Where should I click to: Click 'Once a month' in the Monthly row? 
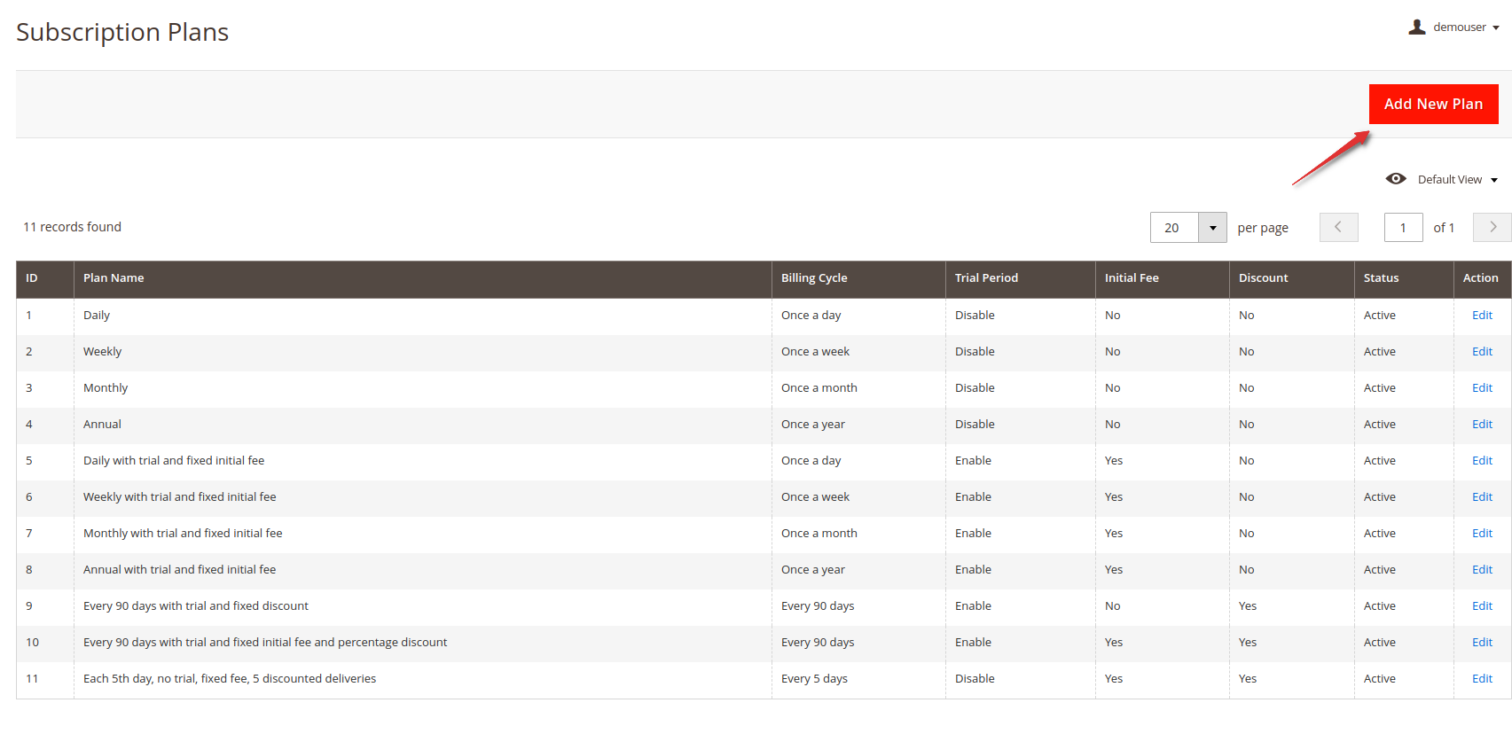(x=819, y=388)
